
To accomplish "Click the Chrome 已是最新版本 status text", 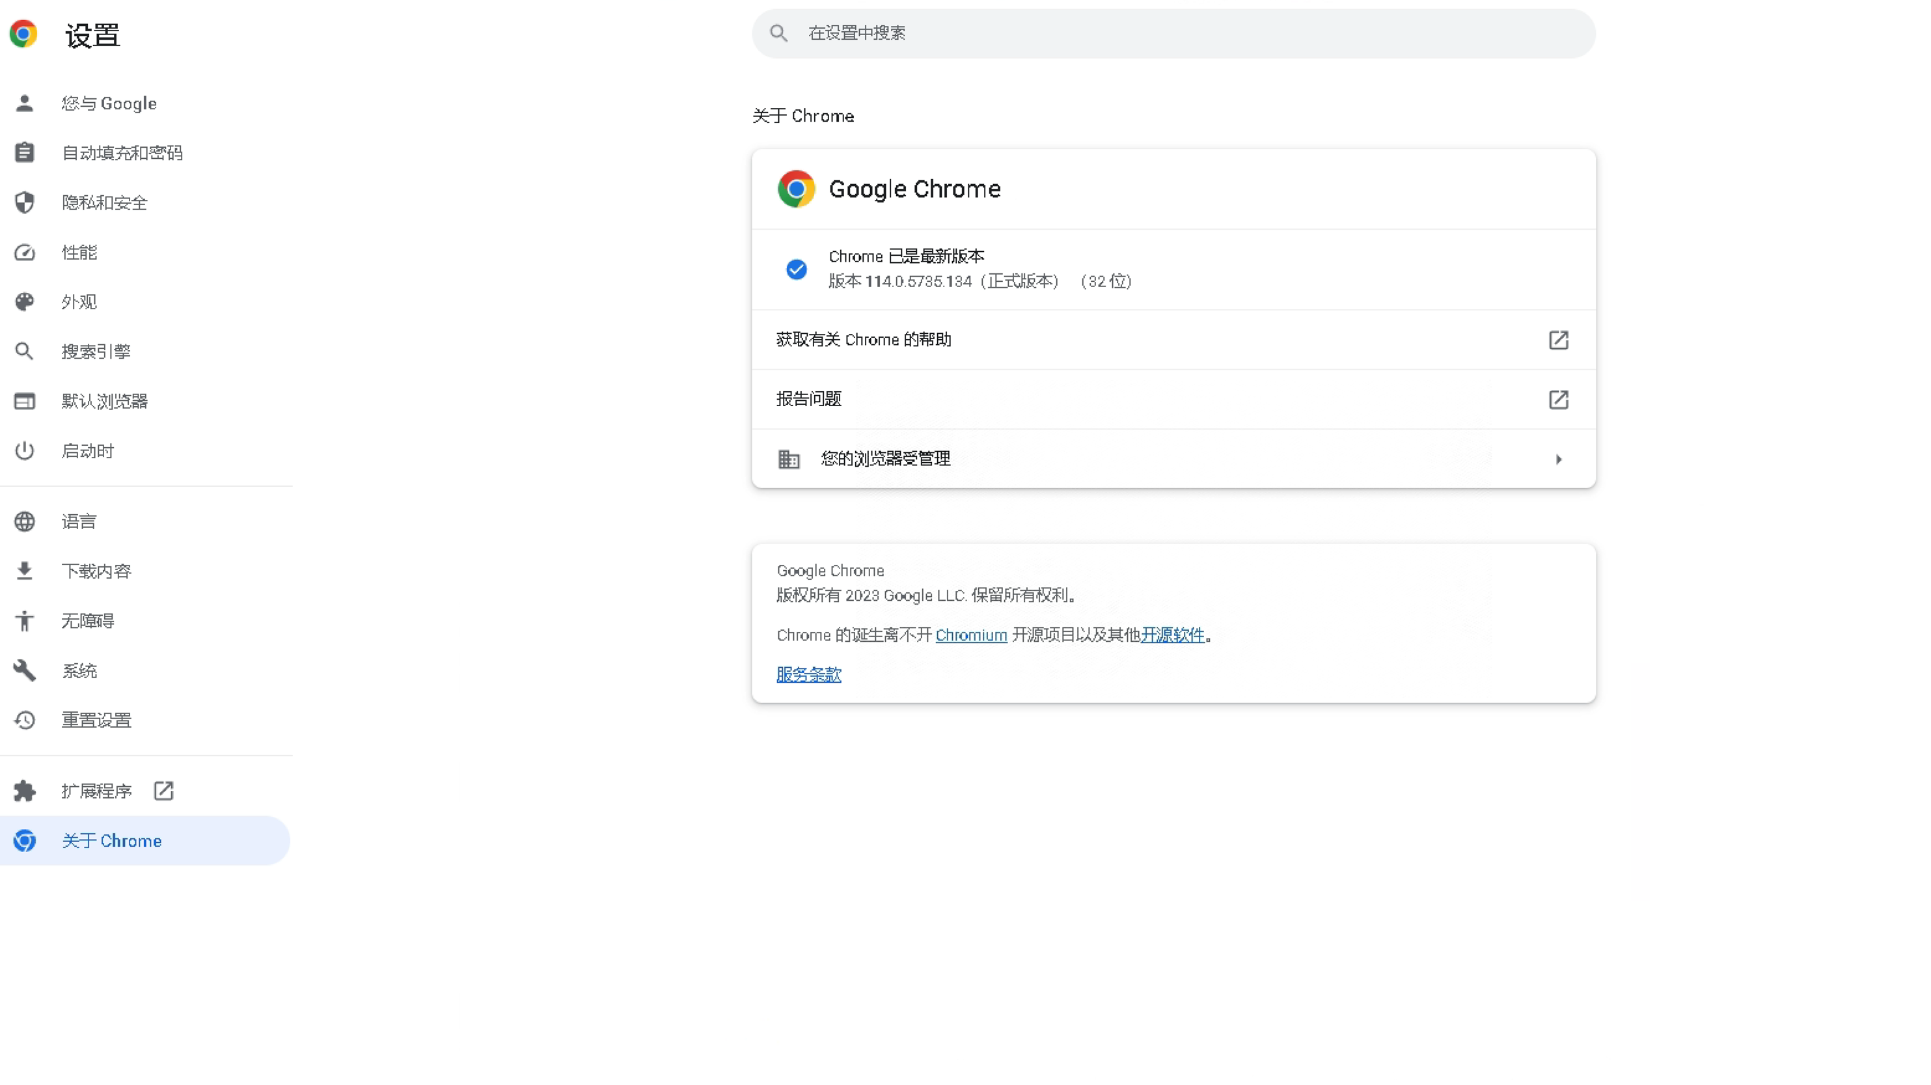I will pos(907,256).
